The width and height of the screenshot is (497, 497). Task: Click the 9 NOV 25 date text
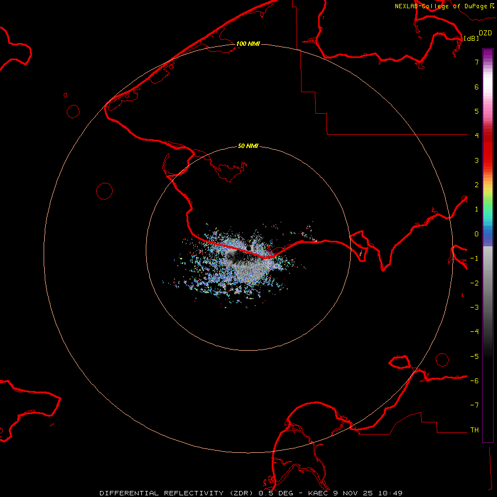[355, 493]
